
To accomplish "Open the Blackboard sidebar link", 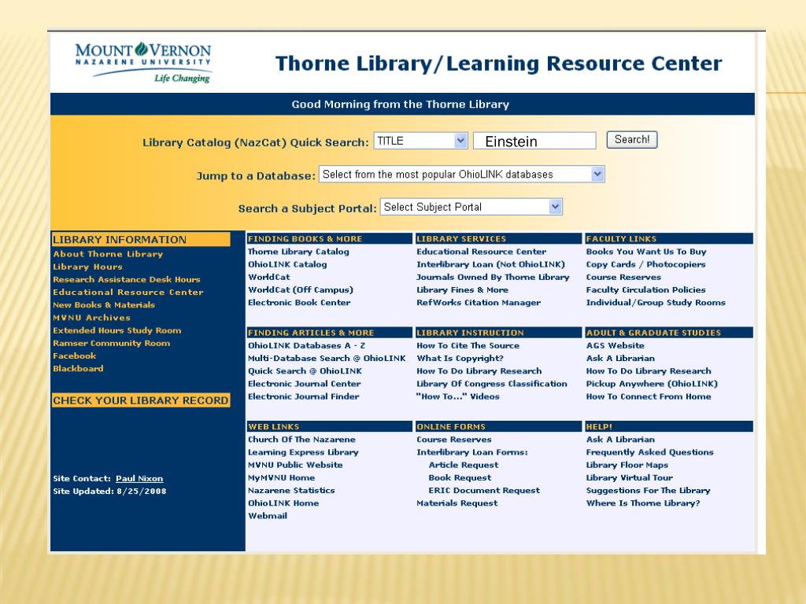I will 78,368.
